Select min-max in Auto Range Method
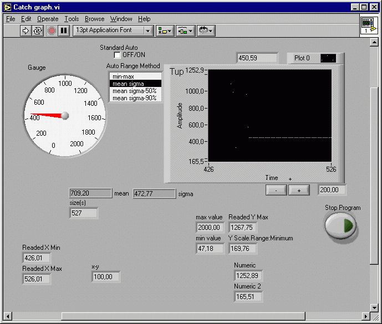 coord(135,76)
